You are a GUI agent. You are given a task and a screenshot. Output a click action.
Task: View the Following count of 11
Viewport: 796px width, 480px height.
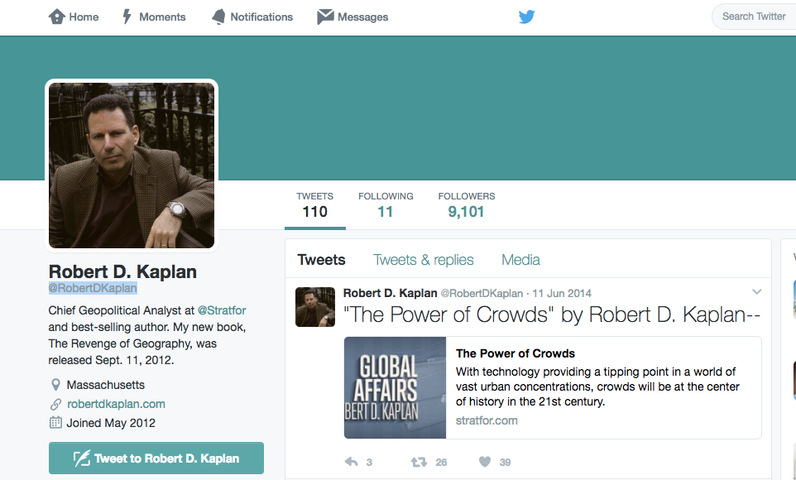pyautogui.click(x=386, y=205)
